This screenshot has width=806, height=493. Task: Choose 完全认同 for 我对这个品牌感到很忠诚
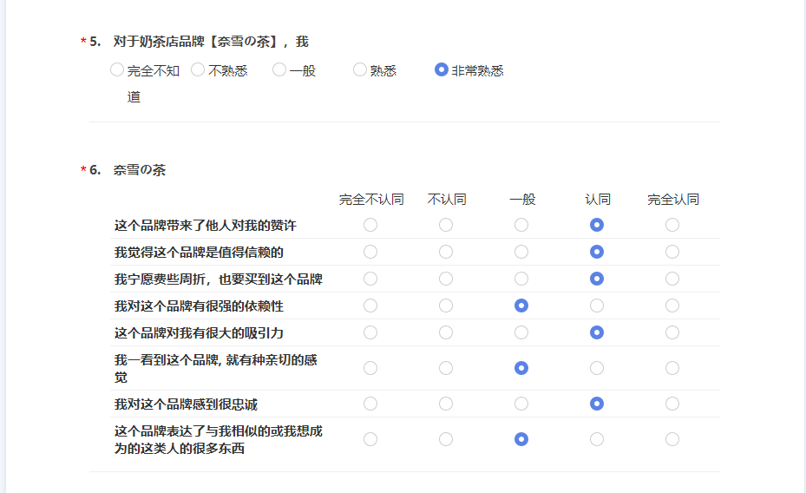672,404
